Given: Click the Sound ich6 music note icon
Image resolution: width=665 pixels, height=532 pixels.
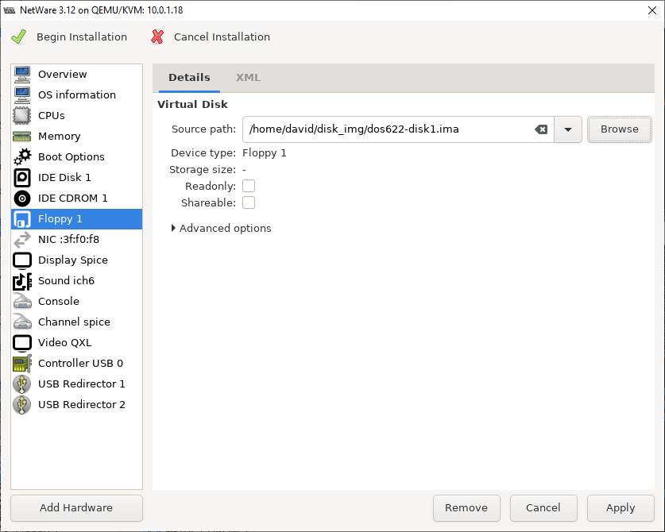Looking at the screenshot, I should [x=22, y=281].
